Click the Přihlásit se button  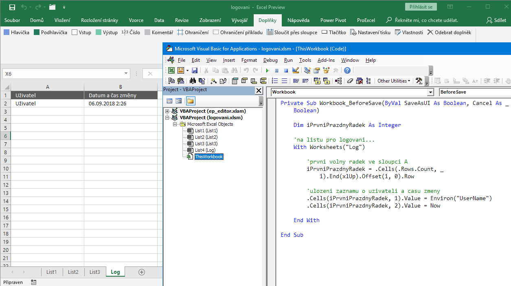tap(421, 7)
